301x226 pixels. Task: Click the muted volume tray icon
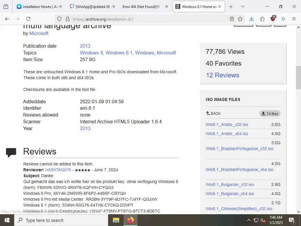(263, 220)
